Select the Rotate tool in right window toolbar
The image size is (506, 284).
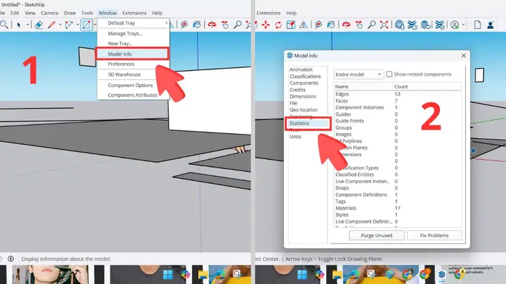(278, 25)
